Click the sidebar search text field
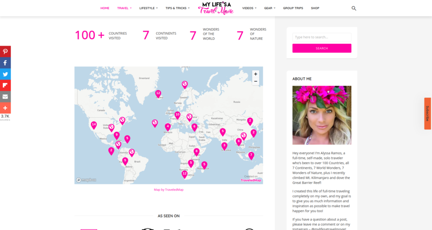This screenshot has width=432, height=230. pyautogui.click(x=322, y=37)
